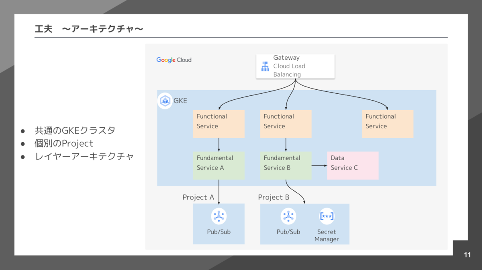Select the Fundamental Service A box

click(219, 165)
